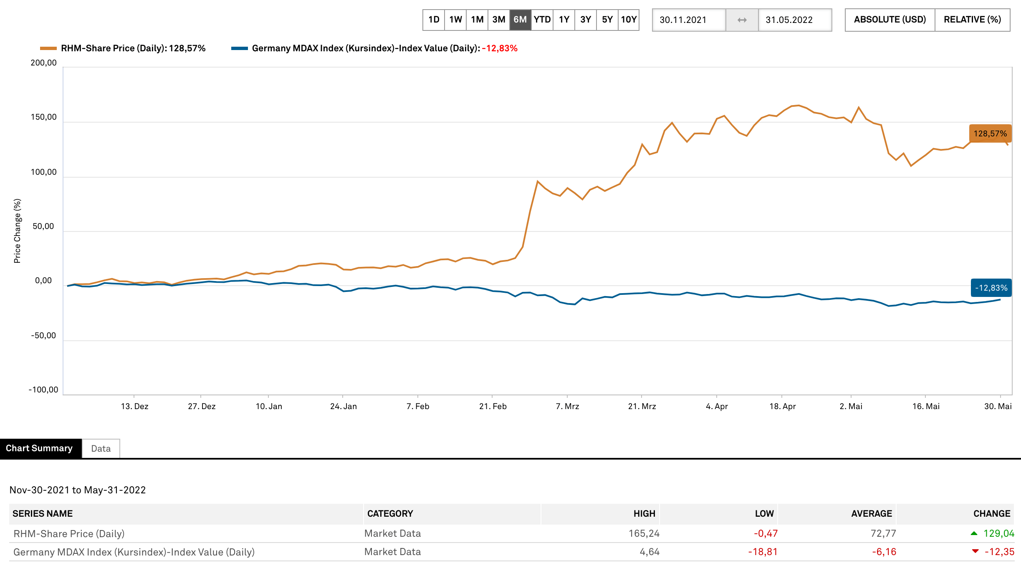
Task: Open the Chart Summary tab
Action: (39, 448)
